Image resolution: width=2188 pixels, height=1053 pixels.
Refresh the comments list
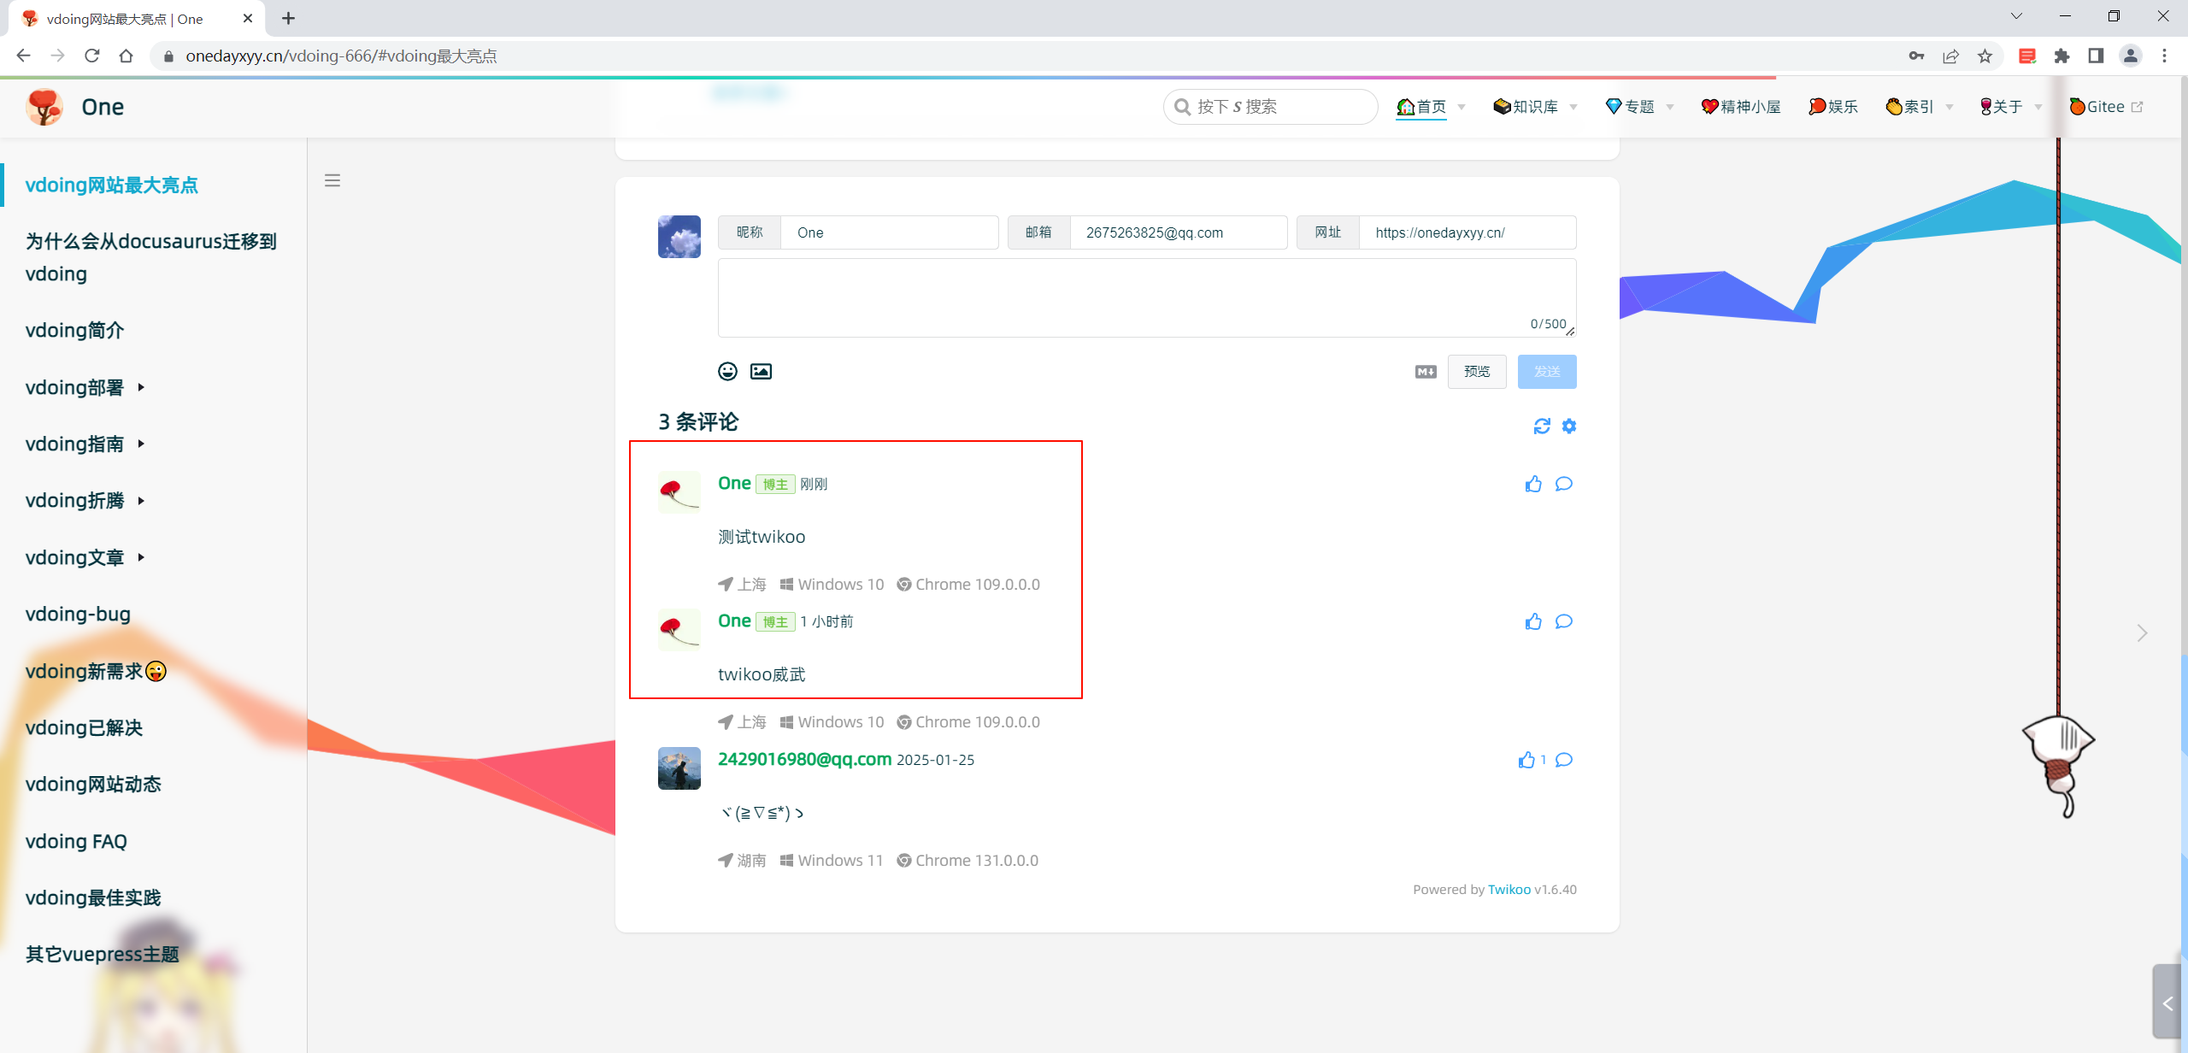(1542, 426)
